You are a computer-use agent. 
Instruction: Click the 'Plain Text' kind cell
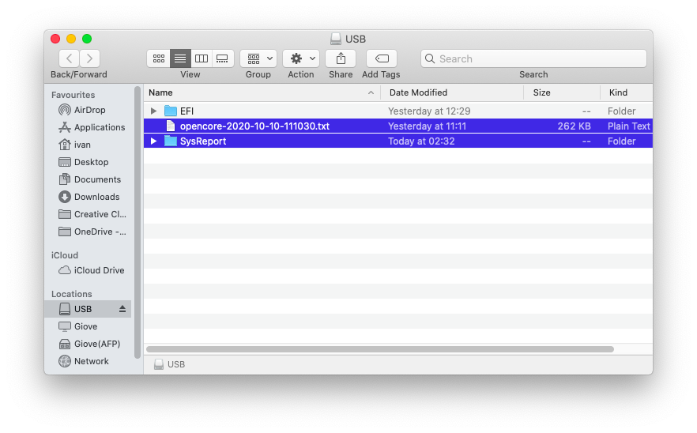[x=629, y=126]
